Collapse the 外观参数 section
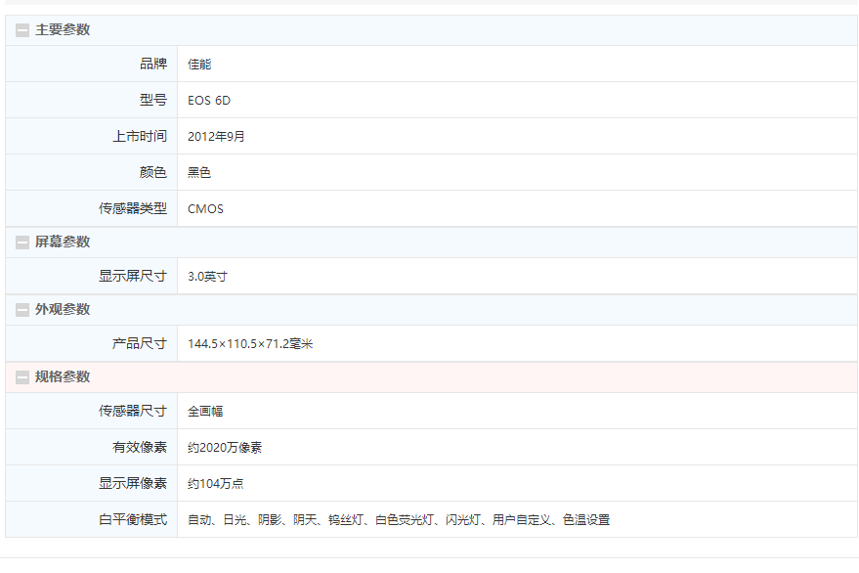859x573 pixels. pyautogui.click(x=22, y=310)
